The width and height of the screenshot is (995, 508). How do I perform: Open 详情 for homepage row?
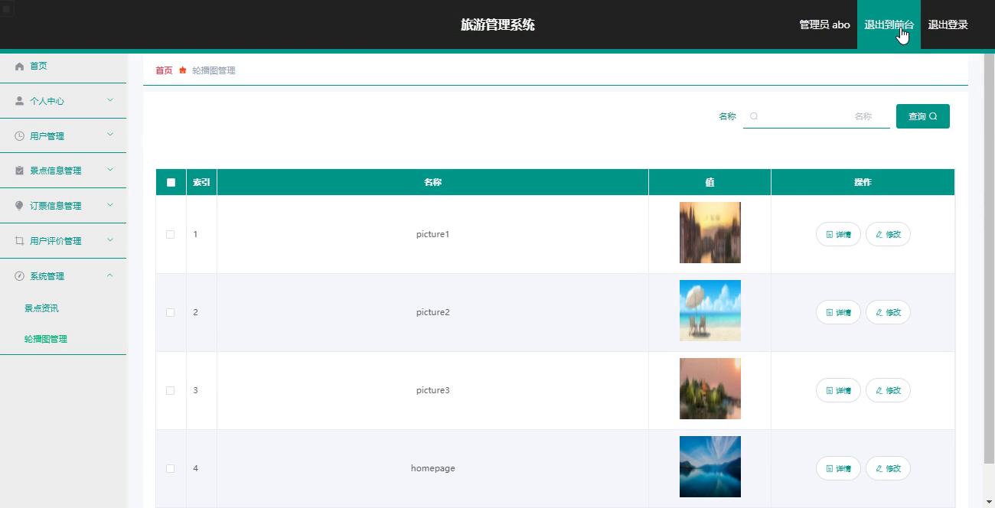pos(838,468)
